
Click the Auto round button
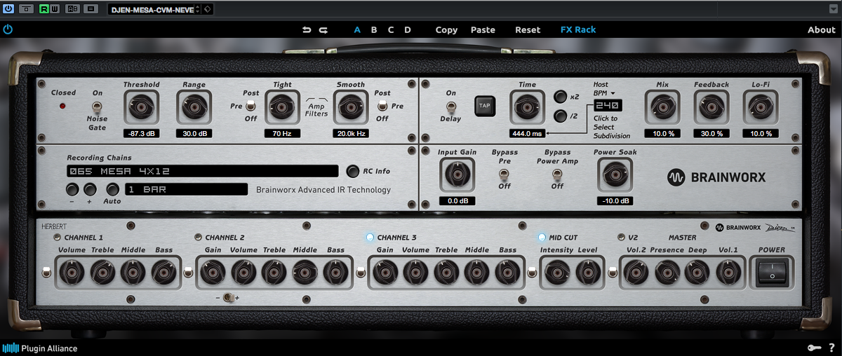pos(112,189)
